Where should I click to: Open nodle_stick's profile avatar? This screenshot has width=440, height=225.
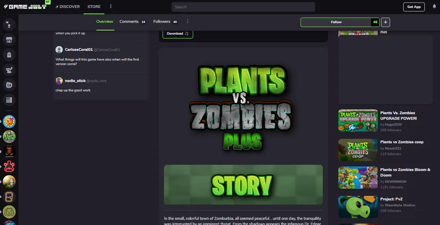pos(59,81)
